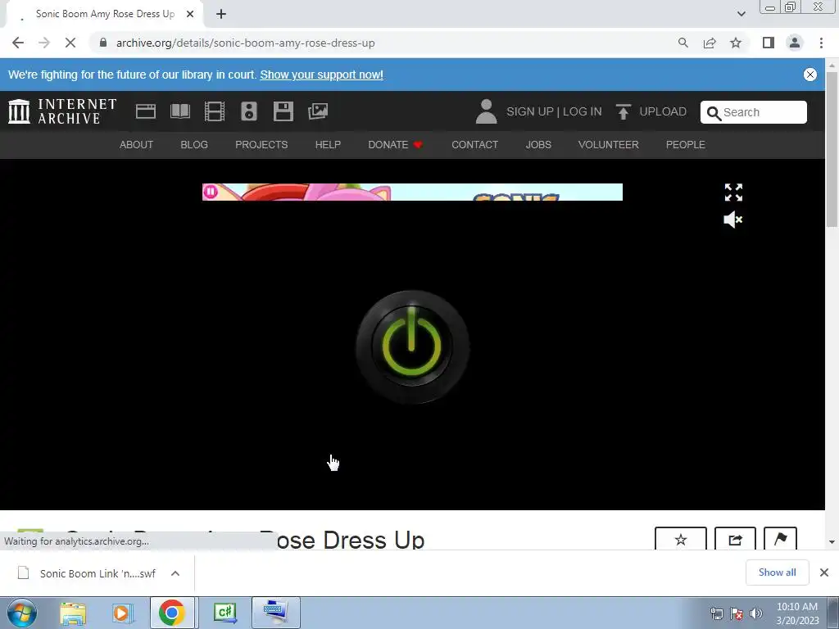The image size is (839, 629).
Task: Click the C# application taskbar icon
Action: tap(224, 613)
